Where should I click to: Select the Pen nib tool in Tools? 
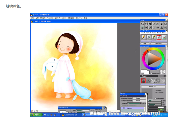(x=161, y=24)
